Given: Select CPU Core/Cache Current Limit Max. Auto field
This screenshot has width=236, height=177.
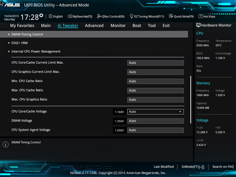Looking at the screenshot, I should click(x=155, y=63).
